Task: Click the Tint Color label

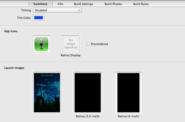Action: tap(24, 18)
